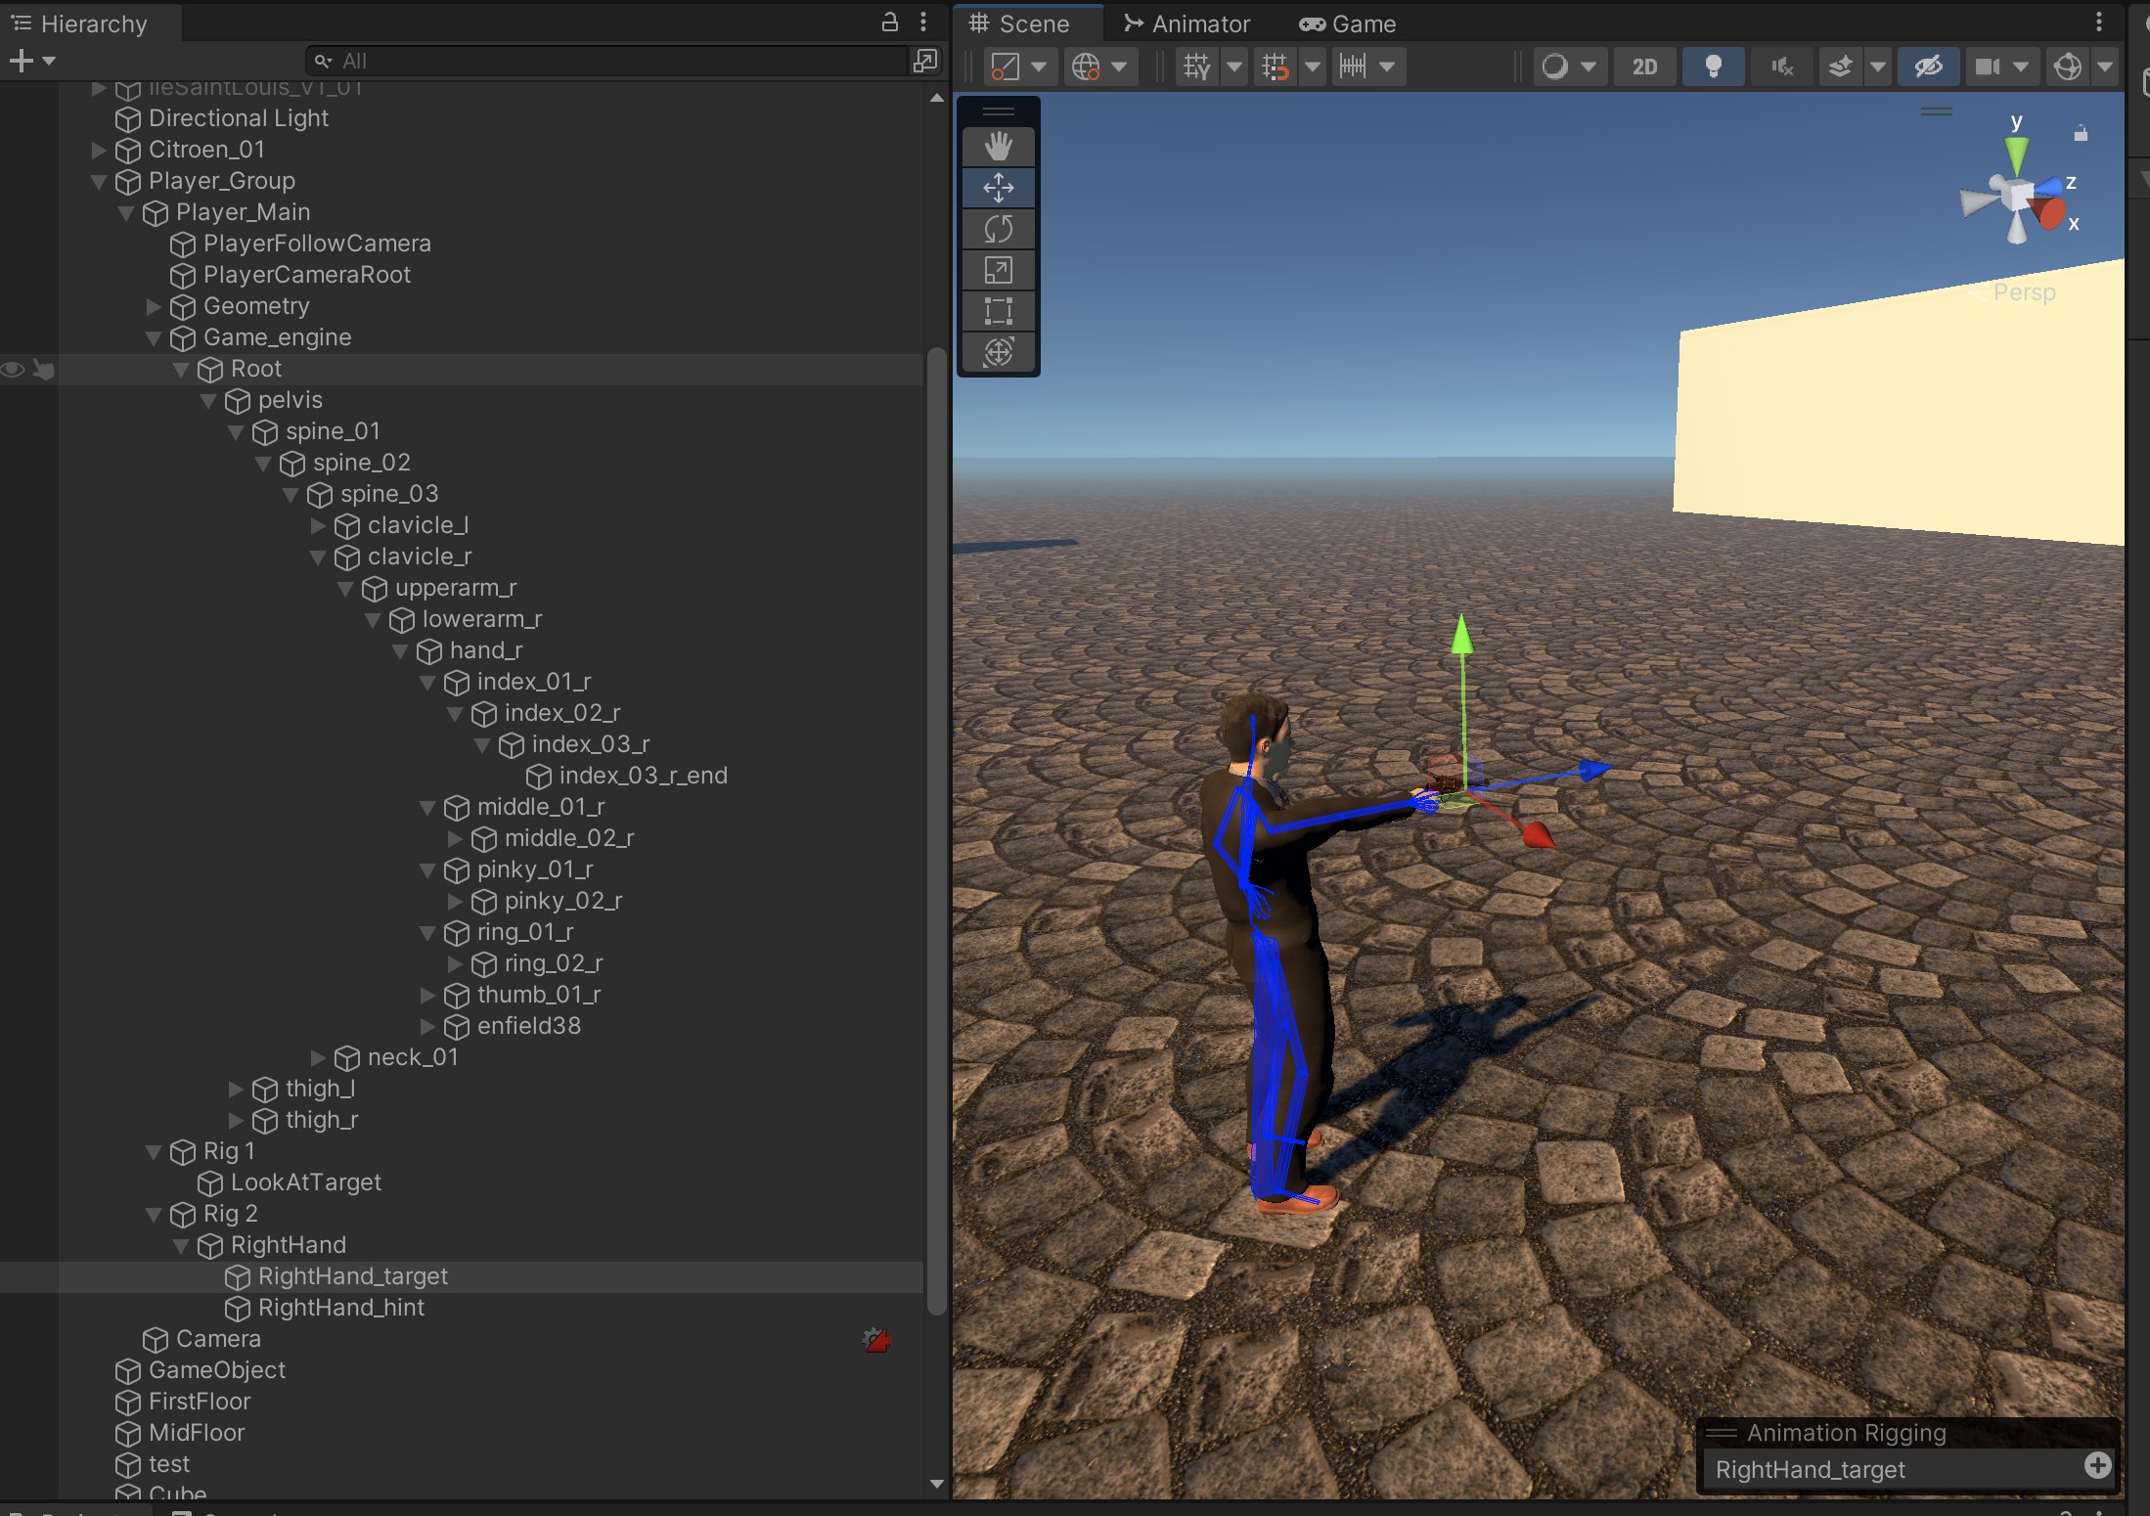Select the Rotate tool

click(998, 229)
